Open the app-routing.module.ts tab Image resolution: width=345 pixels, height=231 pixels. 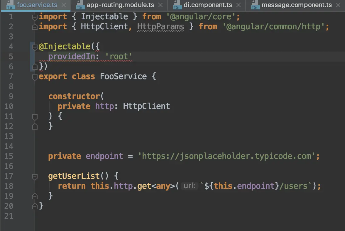click(x=120, y=5)
